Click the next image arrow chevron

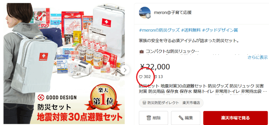point(125,70)
